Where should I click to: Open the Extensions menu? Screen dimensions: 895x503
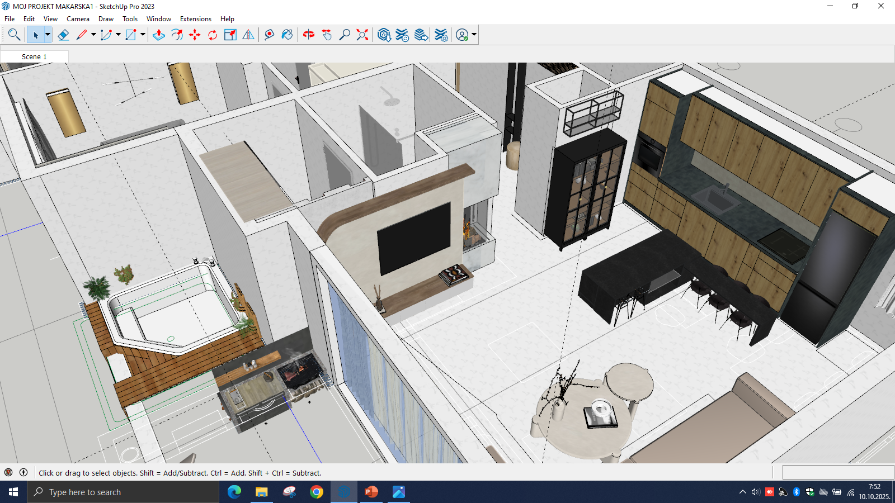point(195,18)
